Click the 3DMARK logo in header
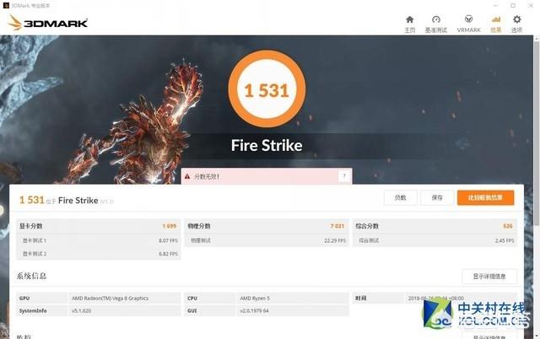Image resolution: width=540 pixels, height=339 pixels. click(x=48, y=23)
